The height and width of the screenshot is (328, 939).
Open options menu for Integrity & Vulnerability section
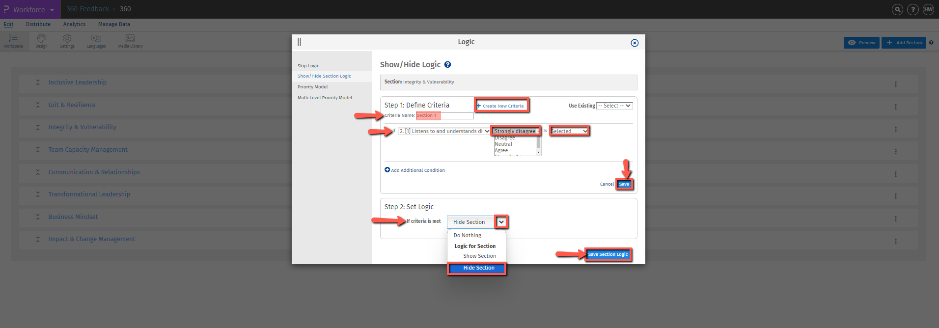896,129
